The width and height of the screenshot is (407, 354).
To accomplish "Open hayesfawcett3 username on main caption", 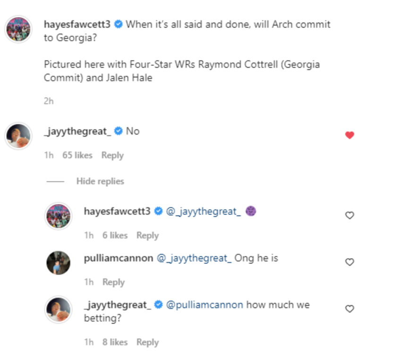I will [x=76, y=24].
